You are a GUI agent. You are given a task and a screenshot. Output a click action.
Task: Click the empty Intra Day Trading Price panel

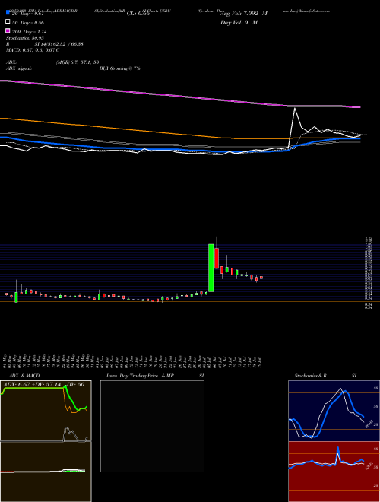[152, 426]
